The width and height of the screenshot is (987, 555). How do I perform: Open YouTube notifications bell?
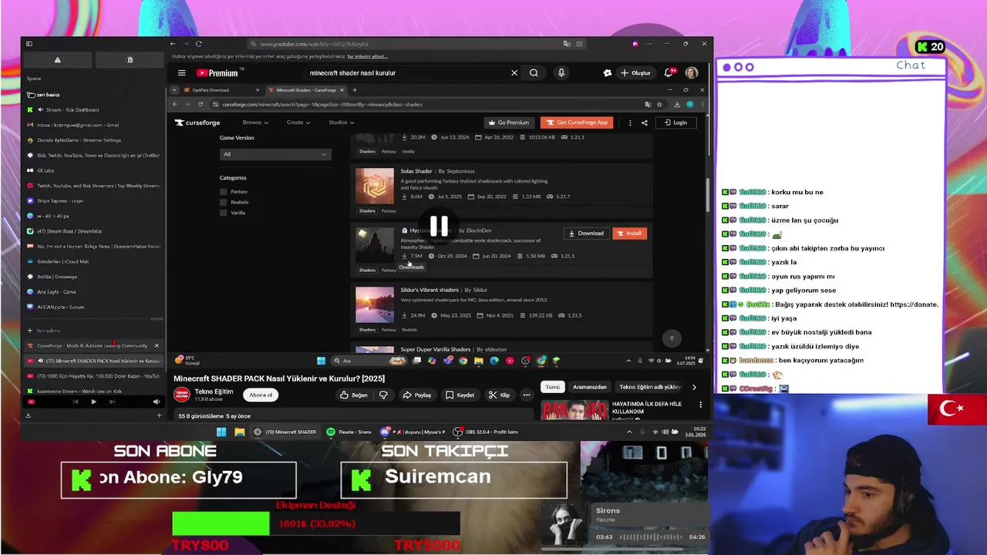coord(669,73)
